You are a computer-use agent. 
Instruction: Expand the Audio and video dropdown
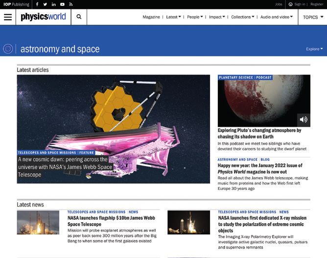tap(276, 17)
